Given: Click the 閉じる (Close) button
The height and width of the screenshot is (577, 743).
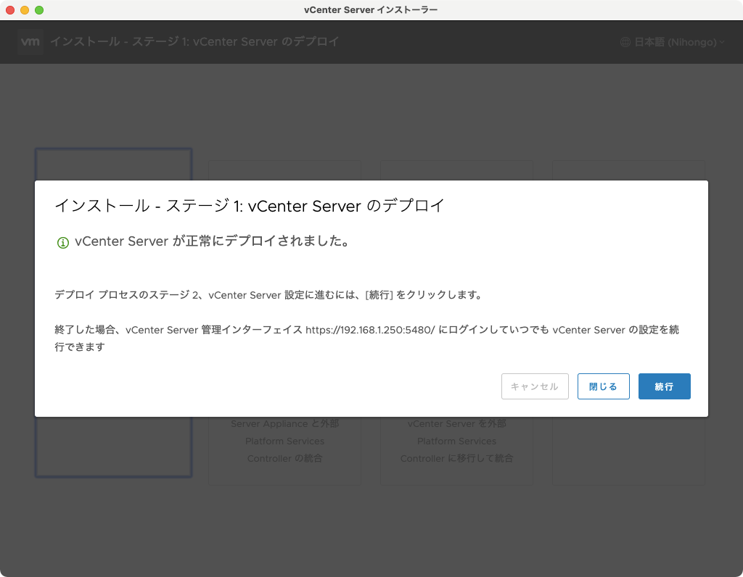Looking at the screenshot, I should pyautogui.click(x=603, y=386).
